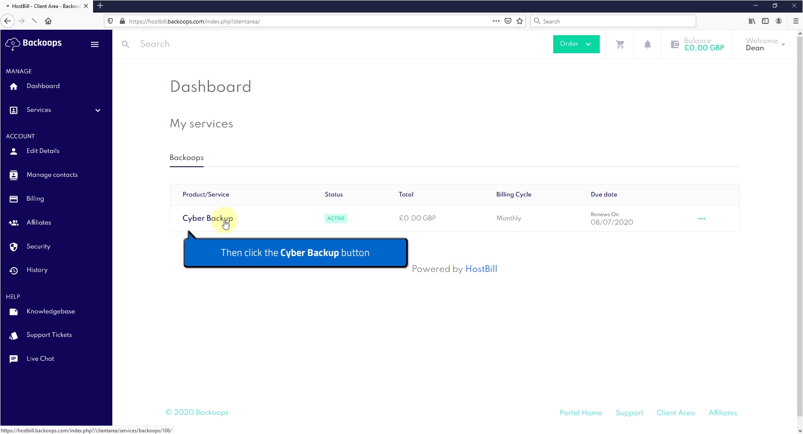Open a new browser tab
Viewport: 803px width, 434px height.
click(x=100, y=6)
